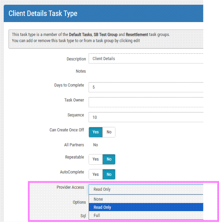Click the AutoComplete label

pyautogui.click(x=72, y=172)
